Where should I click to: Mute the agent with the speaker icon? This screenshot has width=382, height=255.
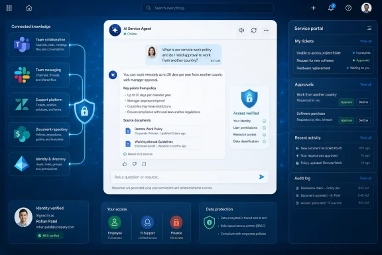click(241, 31)
